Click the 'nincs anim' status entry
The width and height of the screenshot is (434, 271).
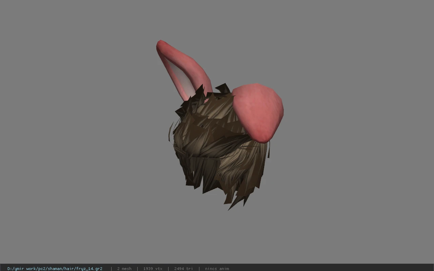pos(217,268)
